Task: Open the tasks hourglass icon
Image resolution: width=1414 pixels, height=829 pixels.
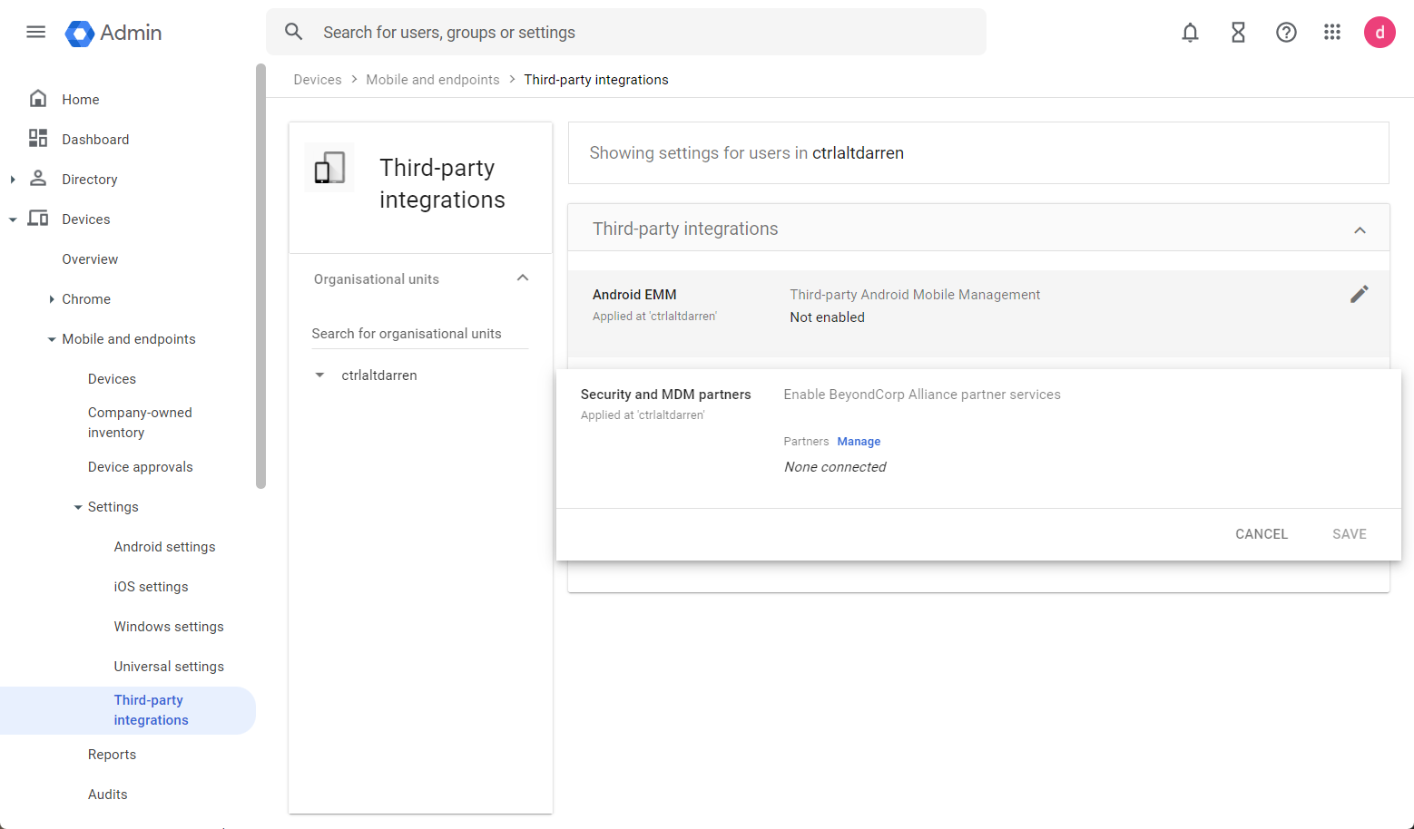Action: (x=1238, y=33)
